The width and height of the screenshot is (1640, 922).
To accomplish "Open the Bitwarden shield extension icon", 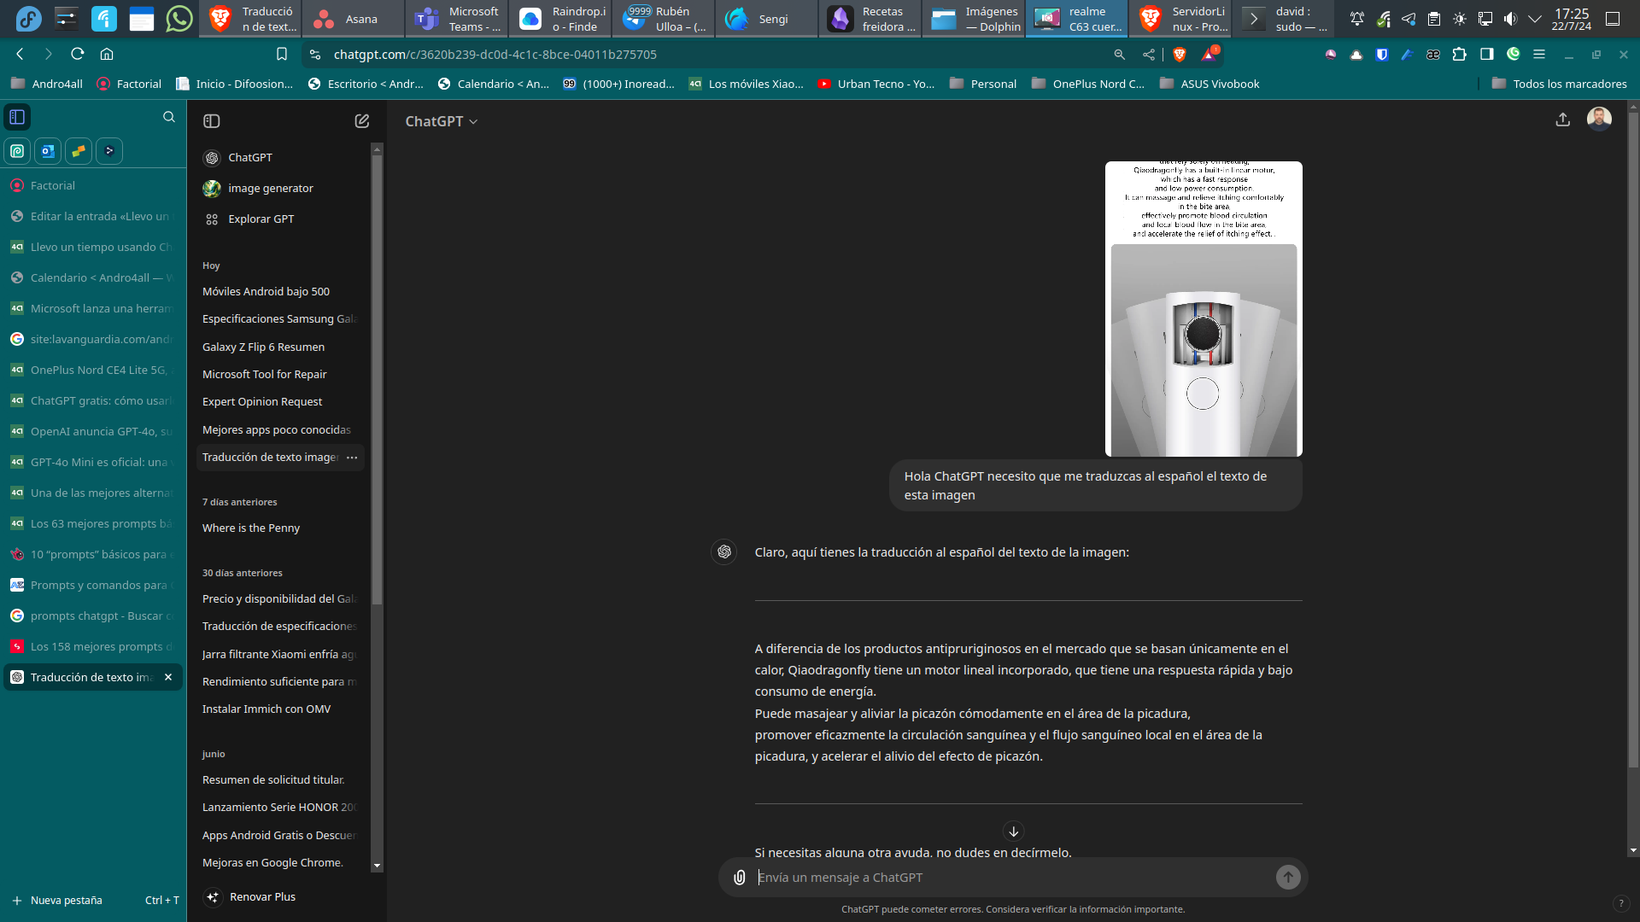I will point(1381,54).
